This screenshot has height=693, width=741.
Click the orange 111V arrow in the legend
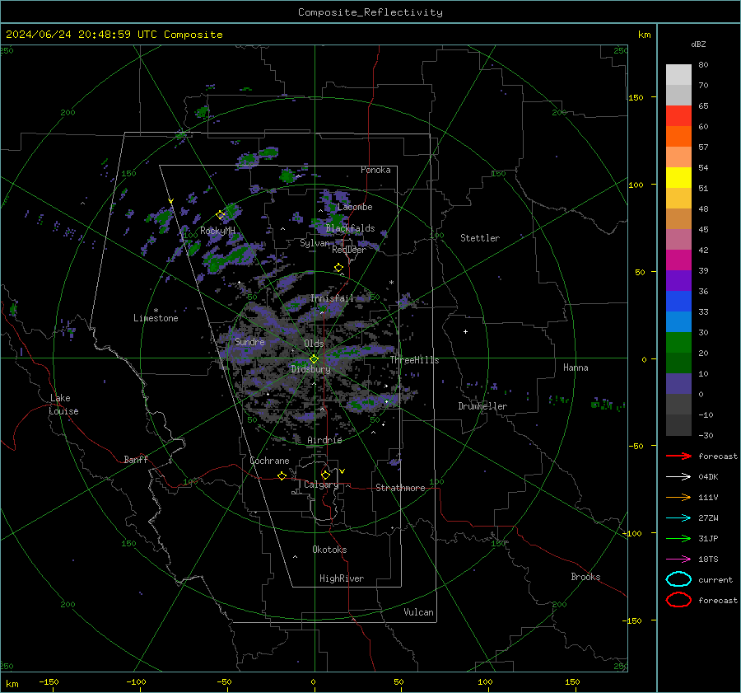coord(678,497)
